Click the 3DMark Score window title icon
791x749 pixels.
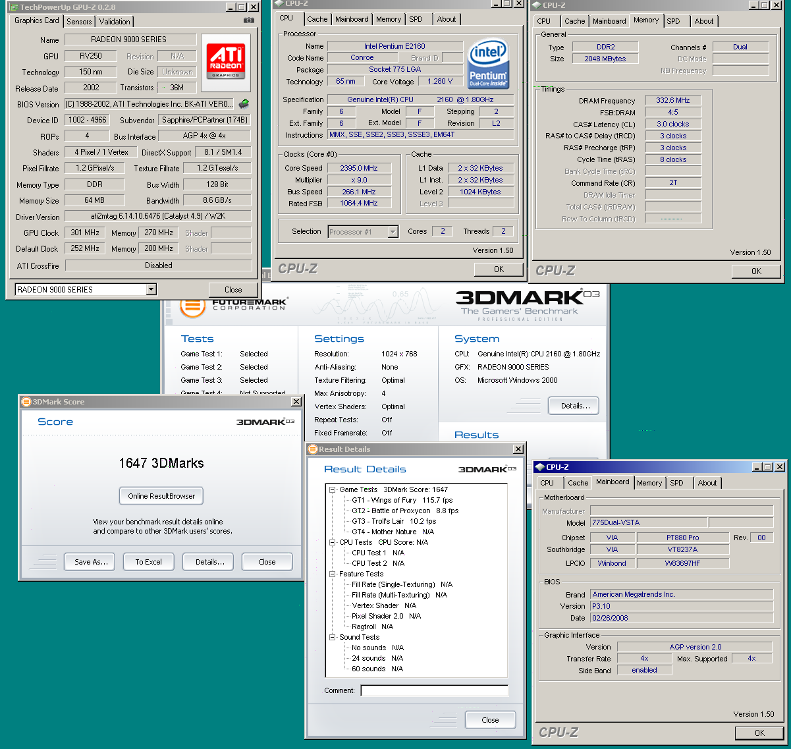(x=26, y=402)
